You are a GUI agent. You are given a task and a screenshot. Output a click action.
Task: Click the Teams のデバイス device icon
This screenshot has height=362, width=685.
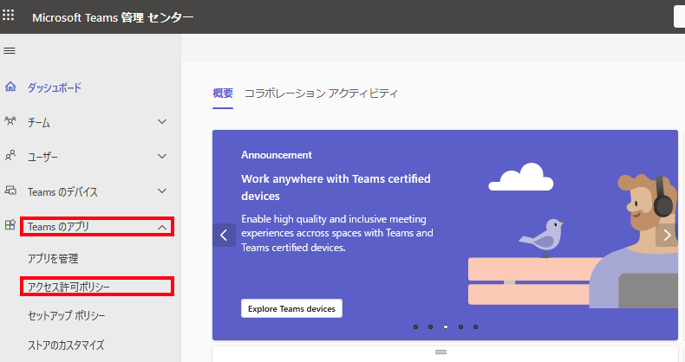[10, 191]
